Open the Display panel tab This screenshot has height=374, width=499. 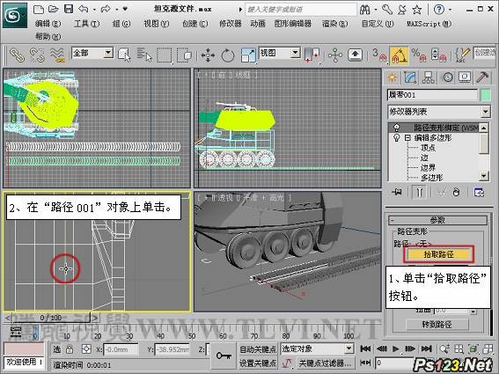coord(465,77)
